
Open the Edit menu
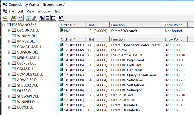point(20,11)
